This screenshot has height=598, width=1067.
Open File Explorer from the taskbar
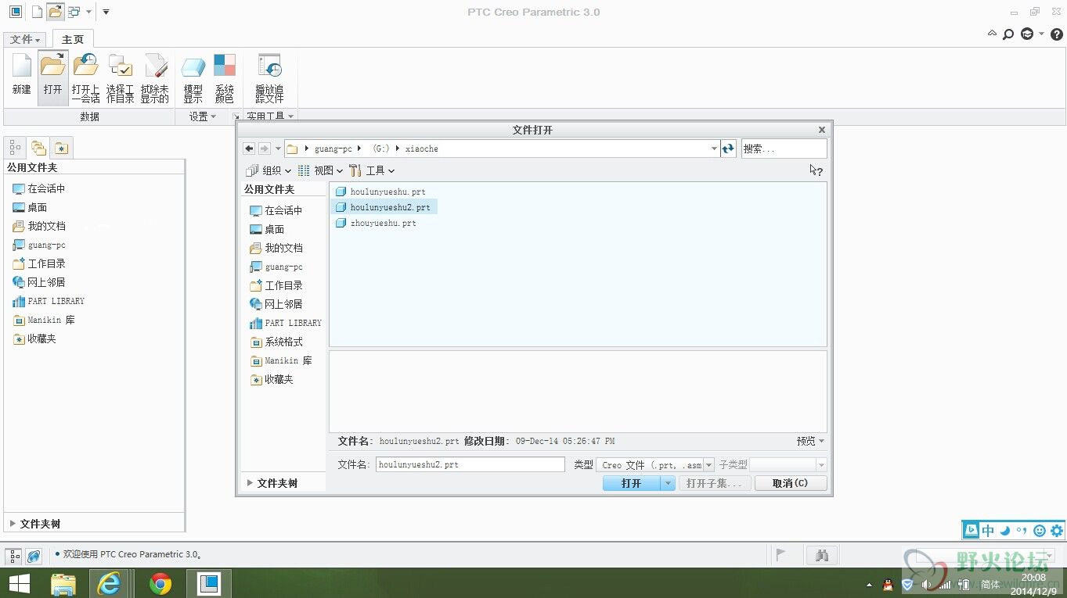pyautogui.click(x=63, y=583)
